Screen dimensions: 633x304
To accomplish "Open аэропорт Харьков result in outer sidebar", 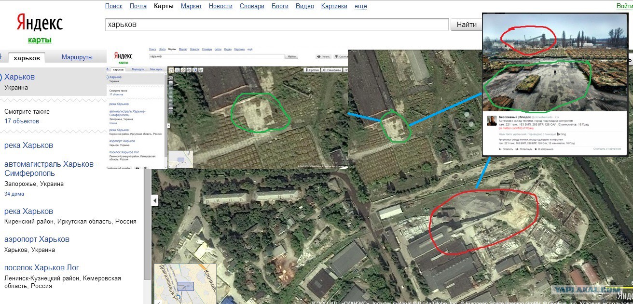I will (37, 239).
